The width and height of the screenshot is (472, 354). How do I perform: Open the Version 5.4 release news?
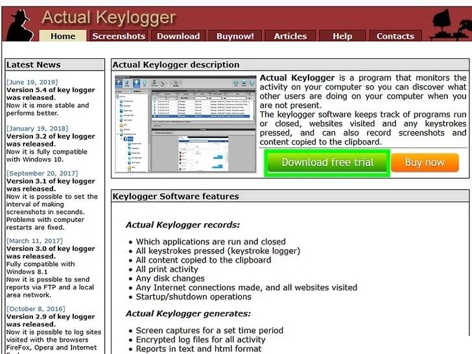click(x=51, y=93)
